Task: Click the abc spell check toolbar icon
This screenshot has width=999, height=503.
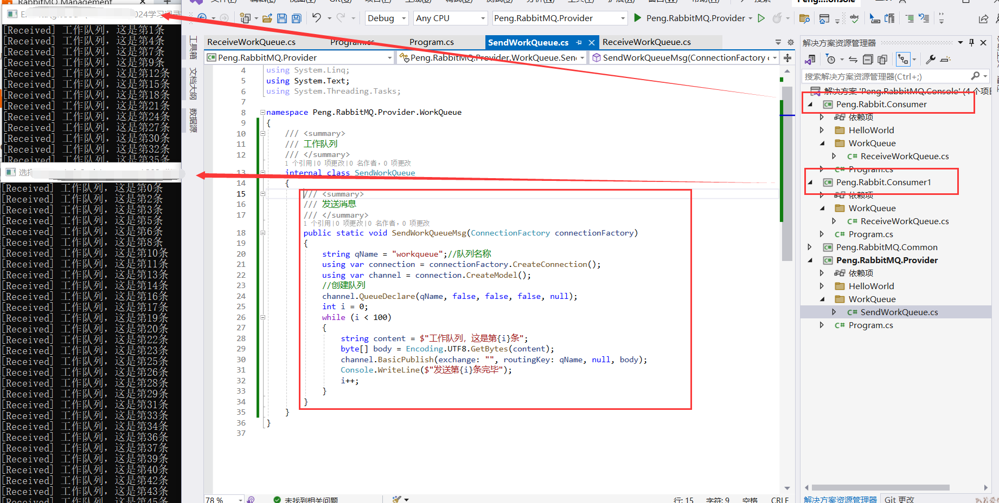Action: [x=854, y=18]
